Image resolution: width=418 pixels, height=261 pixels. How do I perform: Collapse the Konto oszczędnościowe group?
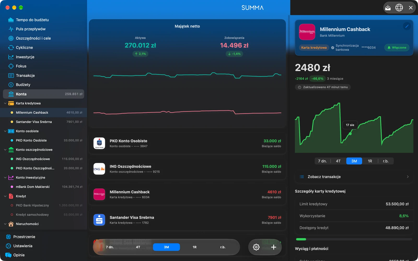(x=5, y=150)
